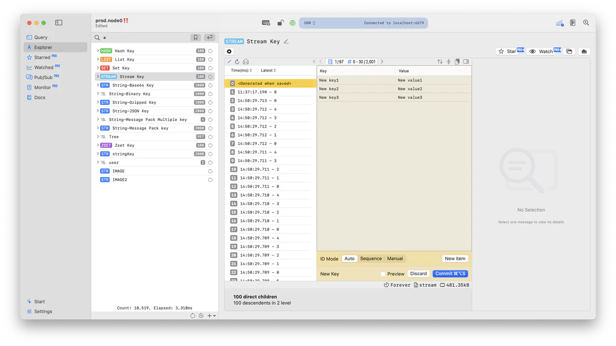Open the Monitor panel in the sidebar
Screen dimensions: 616x346
[x=43, y=87]
